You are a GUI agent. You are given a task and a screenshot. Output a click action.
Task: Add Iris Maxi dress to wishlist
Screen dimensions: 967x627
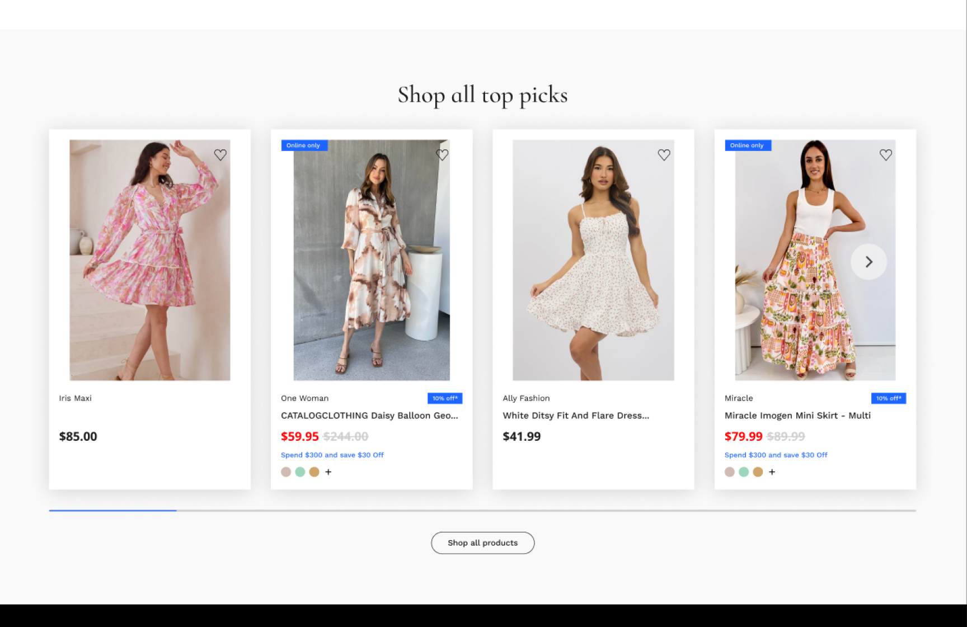tap(220, 155)
